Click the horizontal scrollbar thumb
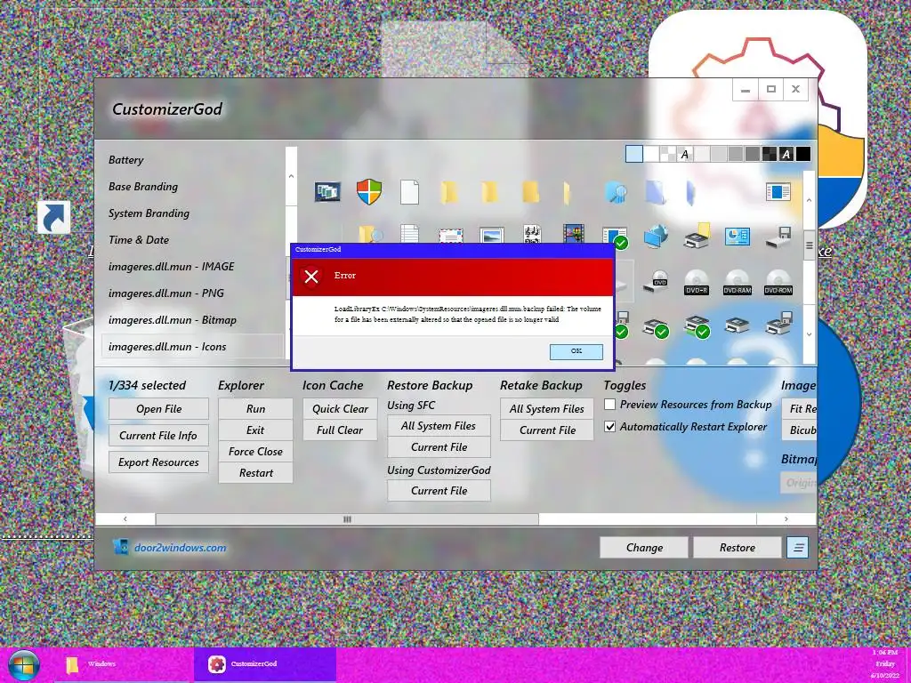Viewport: 911px width, 683px height. point(347,519)
